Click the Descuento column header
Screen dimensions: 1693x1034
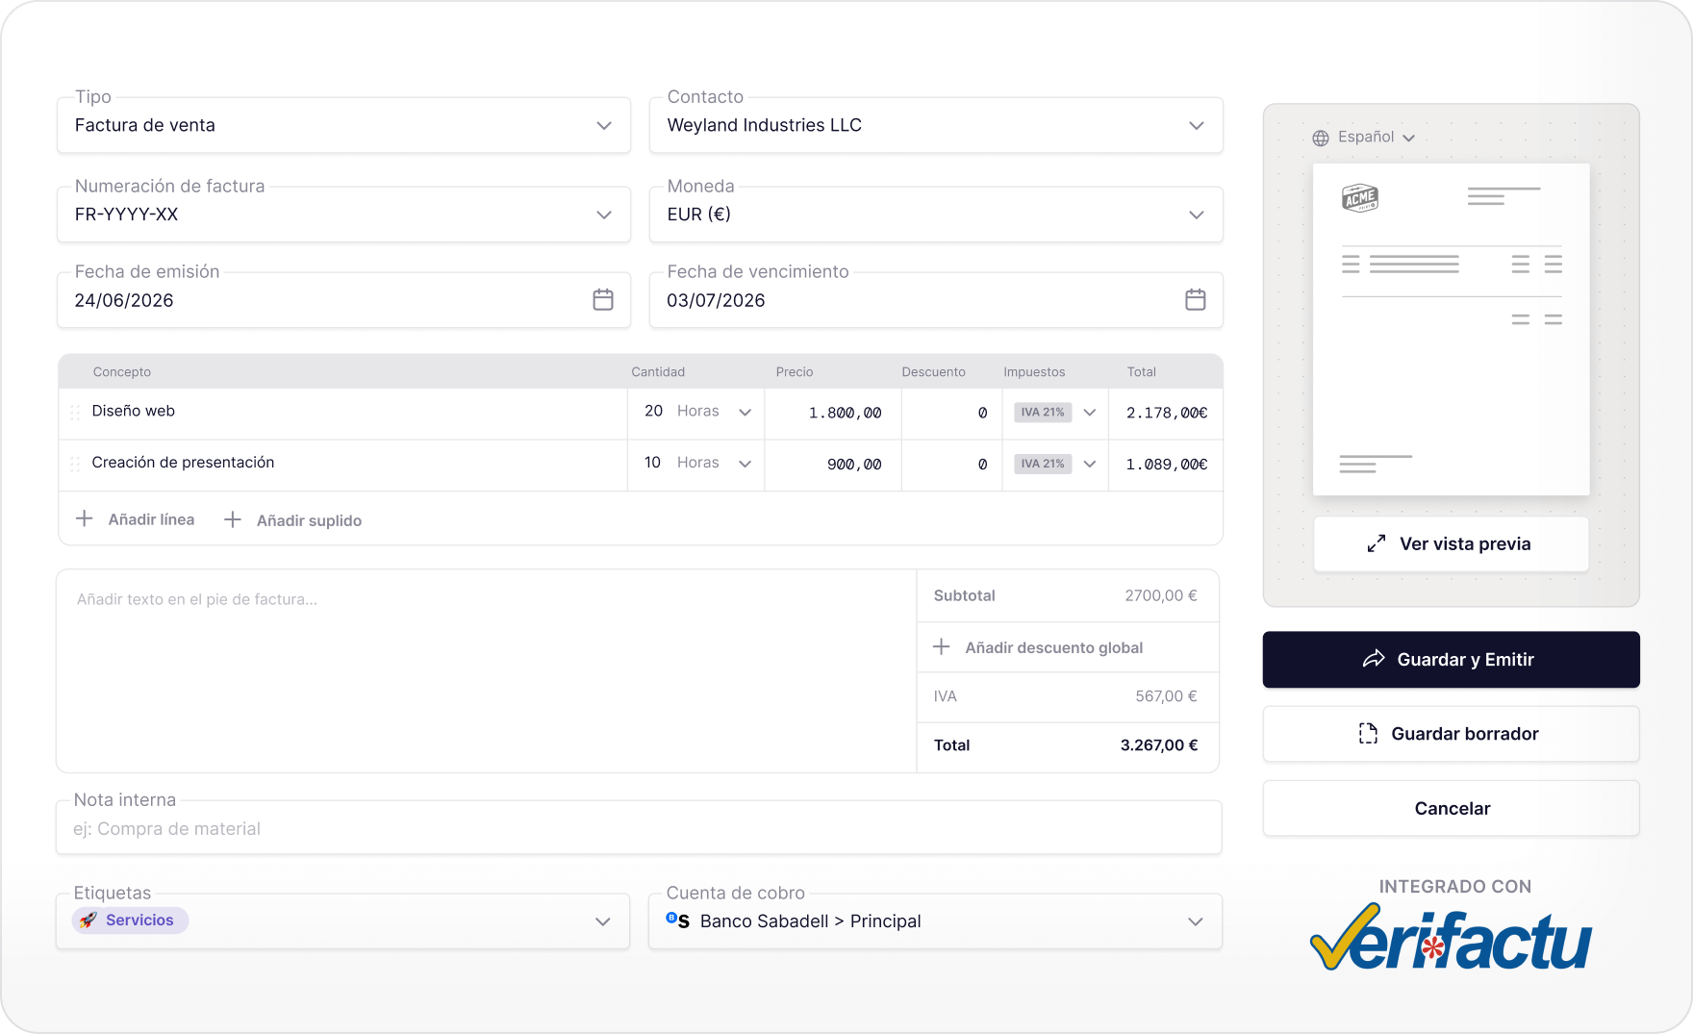pos(933,372)
